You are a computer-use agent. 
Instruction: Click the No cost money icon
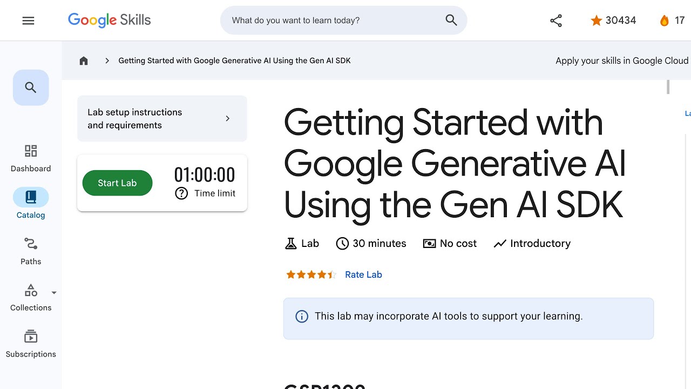click(x=429, y=244)
